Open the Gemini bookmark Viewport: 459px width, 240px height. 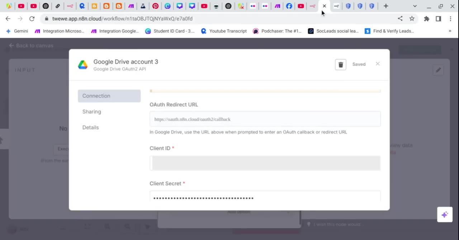pos(17,31)
